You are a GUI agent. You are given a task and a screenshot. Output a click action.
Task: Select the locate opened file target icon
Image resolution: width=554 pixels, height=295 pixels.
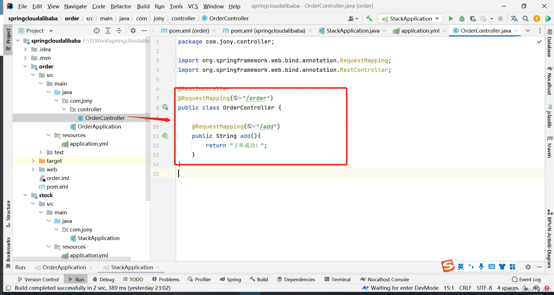pyautogui.click(x=97, y=31)
